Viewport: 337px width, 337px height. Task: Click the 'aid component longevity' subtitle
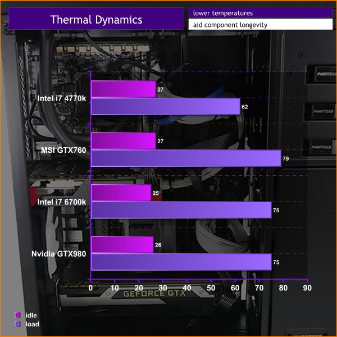(230, 25)
